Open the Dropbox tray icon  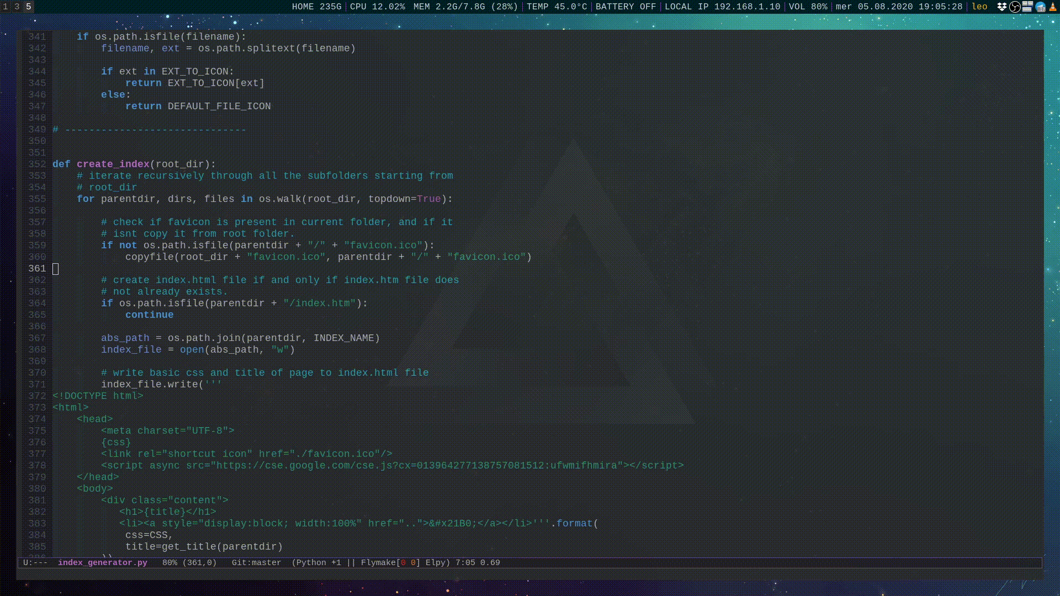[x=1002, y=7]
